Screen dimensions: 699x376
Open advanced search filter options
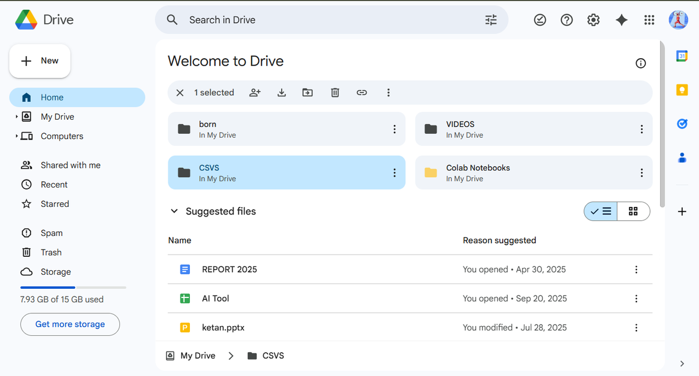(x=490, y=19)
